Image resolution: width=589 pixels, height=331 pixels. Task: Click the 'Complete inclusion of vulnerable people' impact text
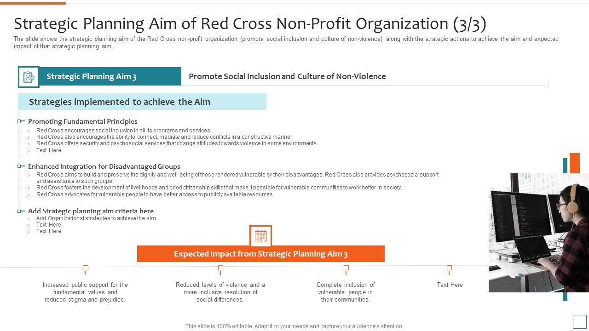[346, 292]
